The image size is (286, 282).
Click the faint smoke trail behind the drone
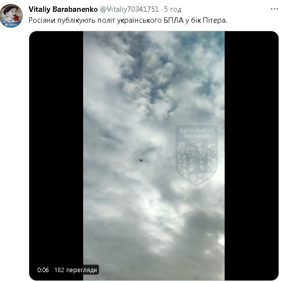[131, 169]
